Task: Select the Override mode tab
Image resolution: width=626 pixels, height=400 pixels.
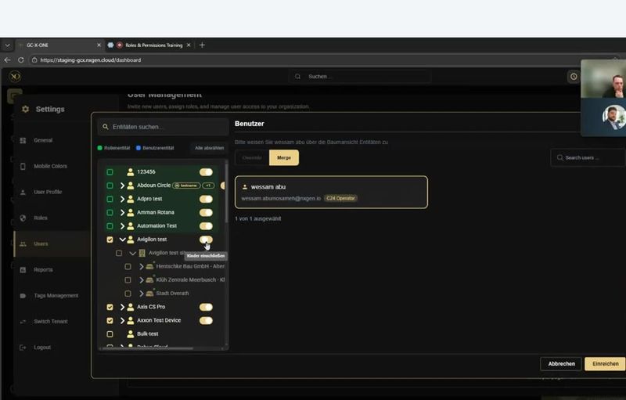Action: 252,157
